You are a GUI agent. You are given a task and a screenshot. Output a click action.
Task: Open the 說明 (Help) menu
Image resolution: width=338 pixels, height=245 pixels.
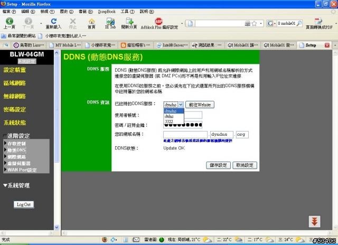[147, 12]
